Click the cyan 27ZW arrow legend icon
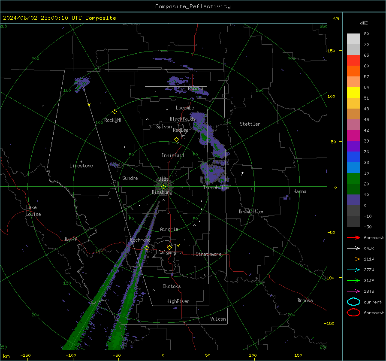Viewport: 386px width, 361px height. (353, 270)
